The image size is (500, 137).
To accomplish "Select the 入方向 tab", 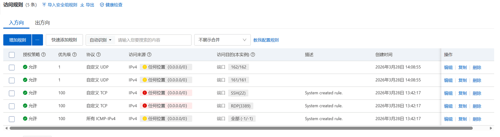I will 16,23.
